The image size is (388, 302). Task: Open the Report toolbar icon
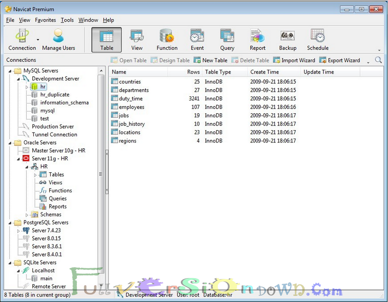[257, 40]
